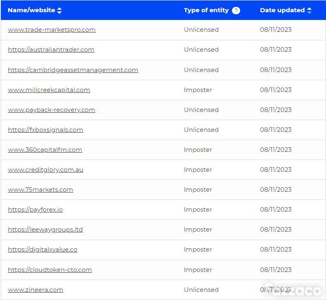Select Imposter in the 75markets row

pyautogui.click(x=198, y=190)
